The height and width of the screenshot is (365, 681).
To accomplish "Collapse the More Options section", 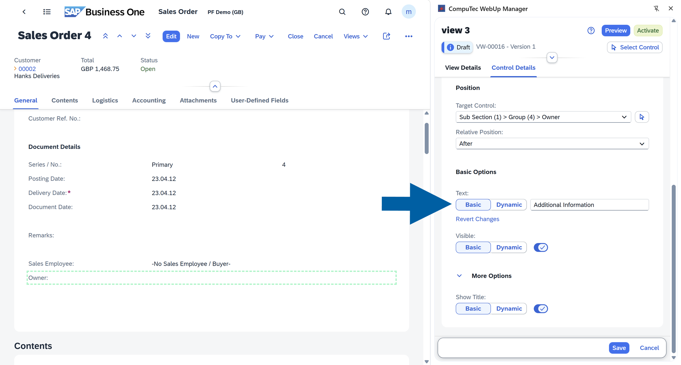I will (x=459, y=276).
